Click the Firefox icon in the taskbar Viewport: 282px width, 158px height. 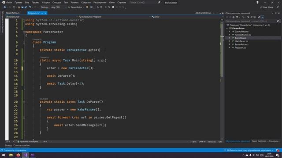(x=18, y=155)
